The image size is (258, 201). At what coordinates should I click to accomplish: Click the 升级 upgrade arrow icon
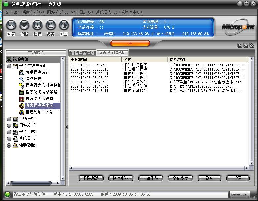tap(64, 25)
